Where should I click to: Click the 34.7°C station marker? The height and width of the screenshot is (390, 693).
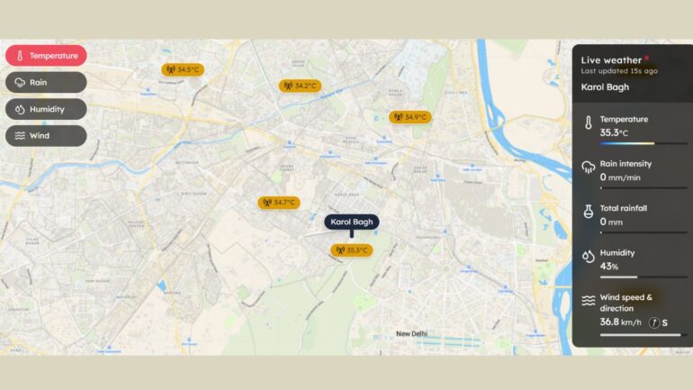pyautogui.click(x=279, y=203)
